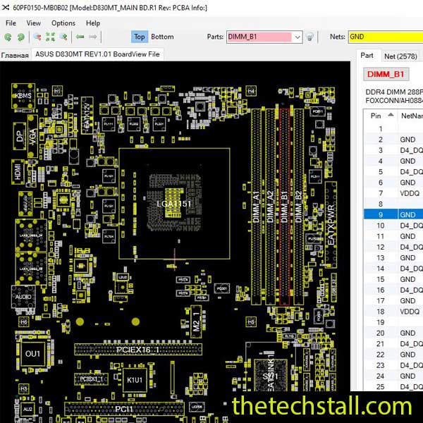423x423 pixels.
Task: Switch to the Net (2578) tab
Action: [399, 56]
